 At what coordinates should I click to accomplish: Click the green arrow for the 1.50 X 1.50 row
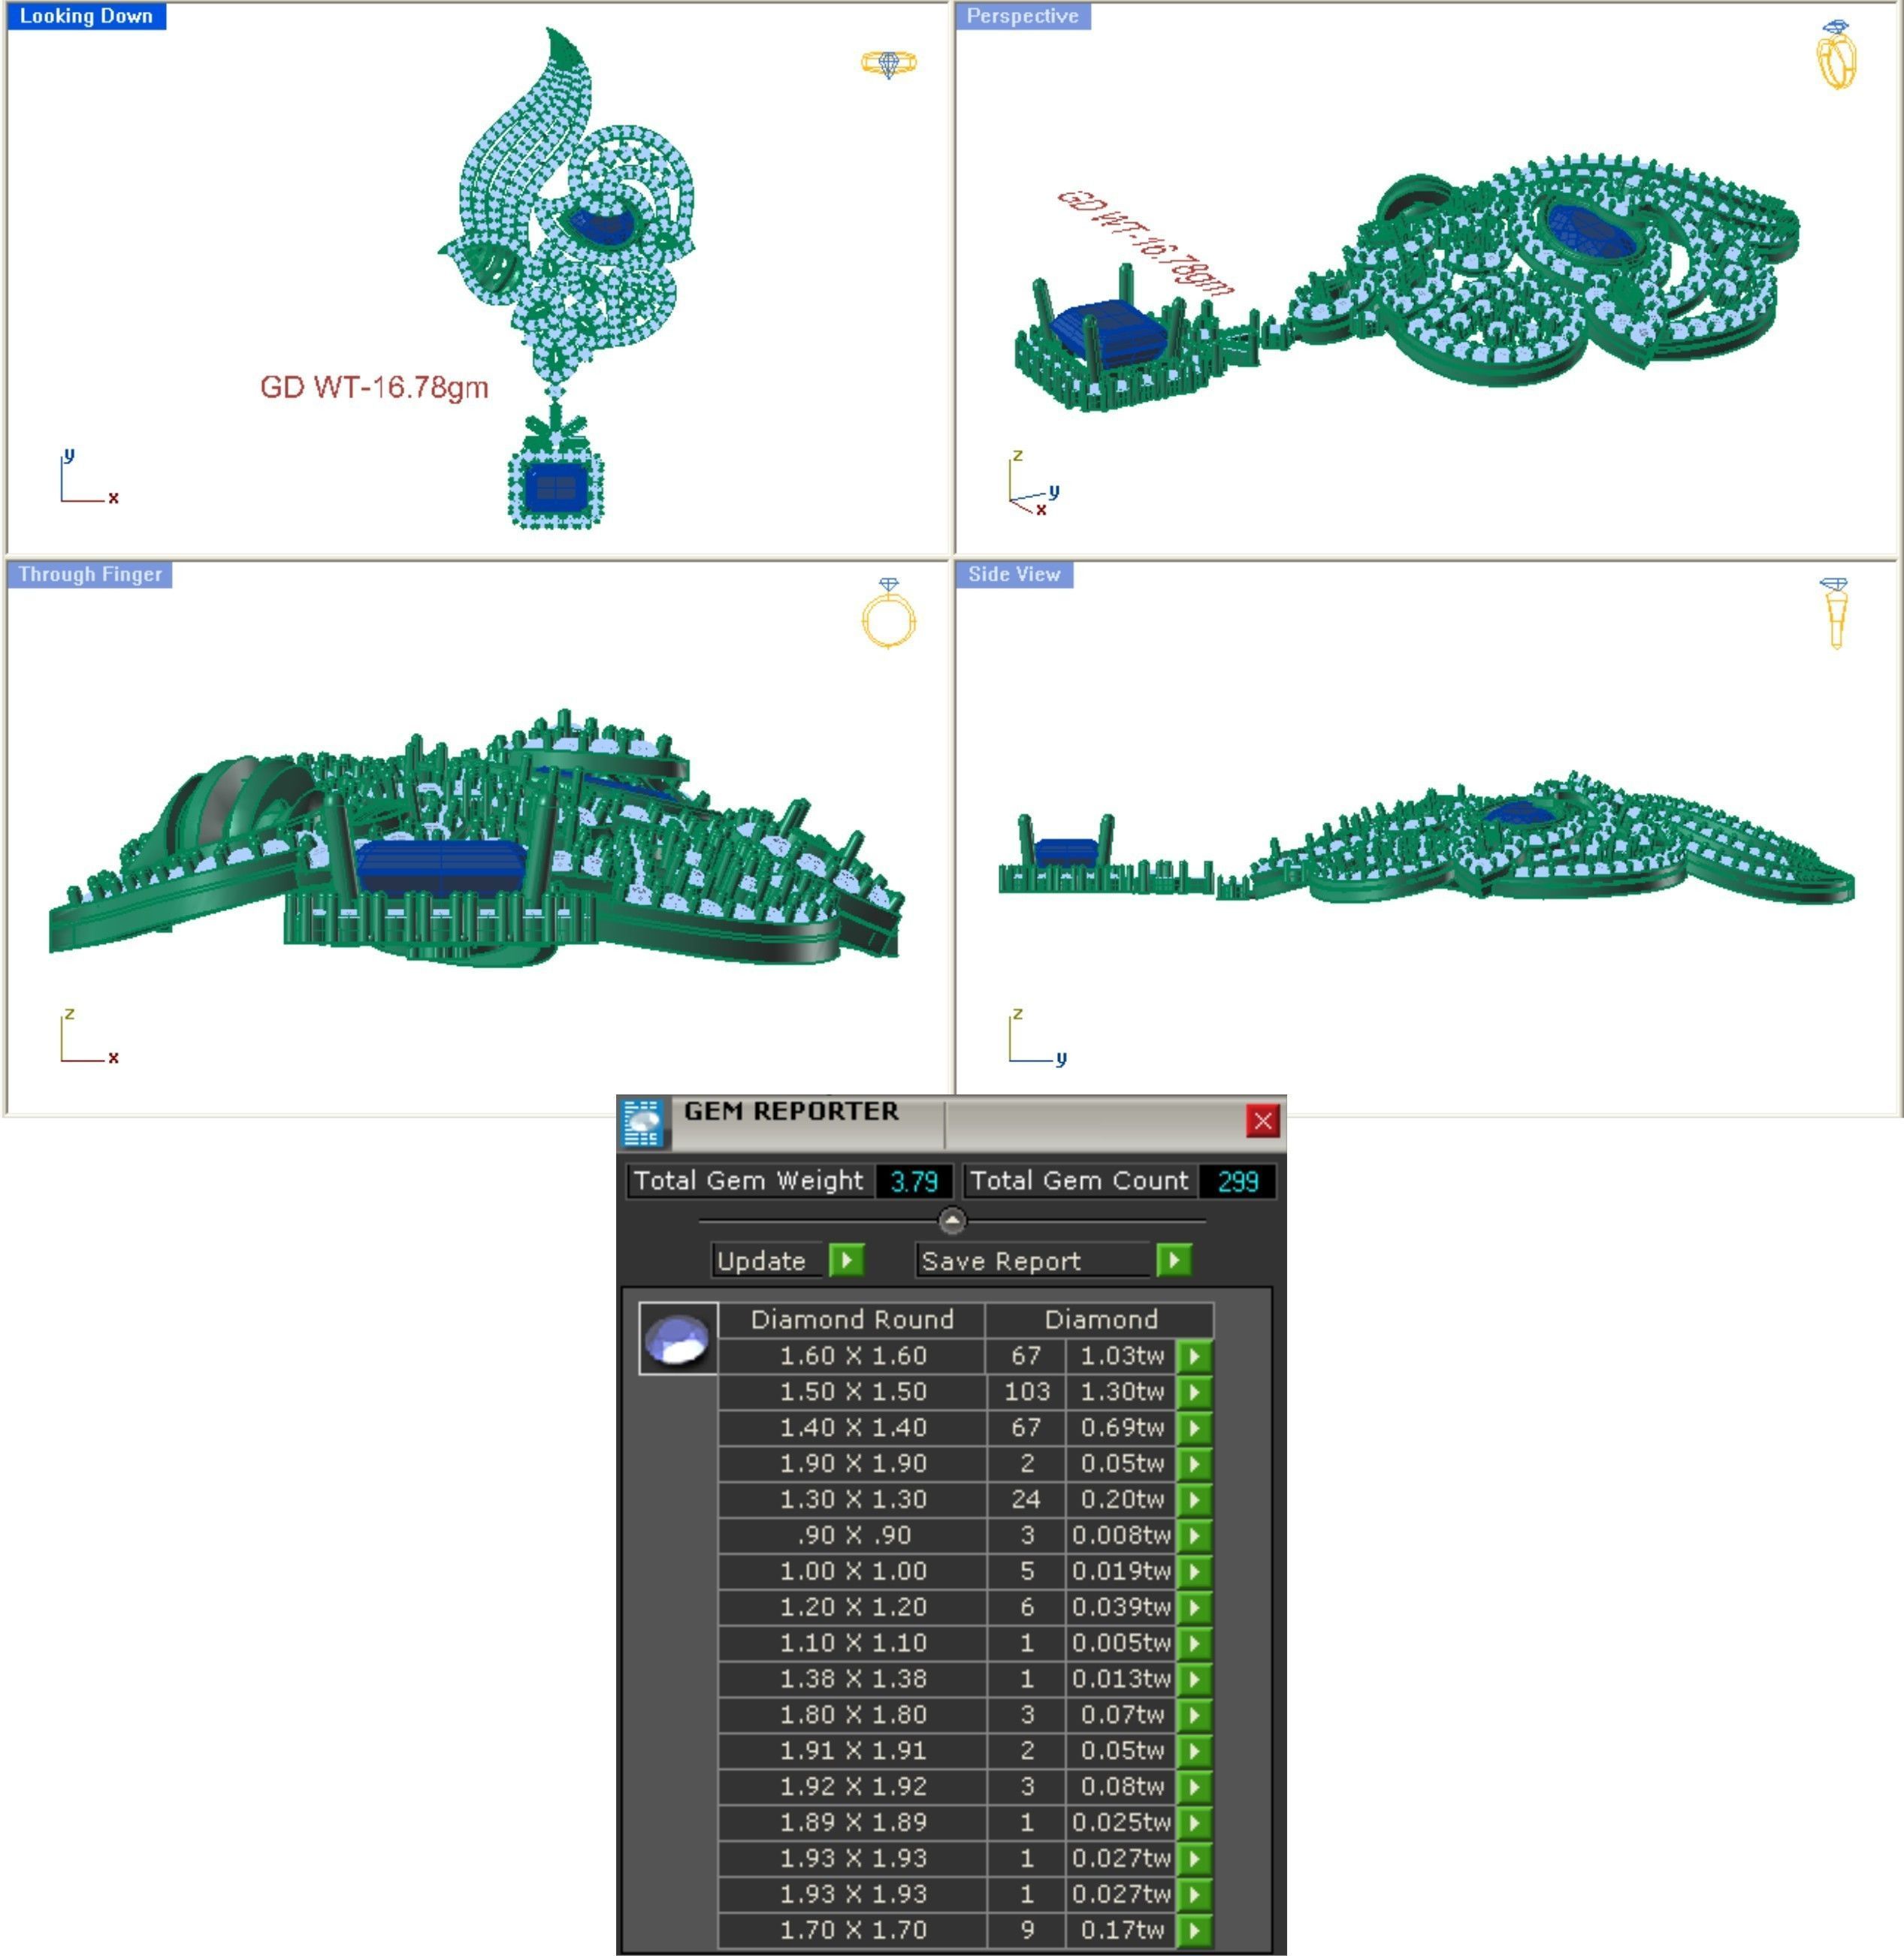(1194, 1393)
